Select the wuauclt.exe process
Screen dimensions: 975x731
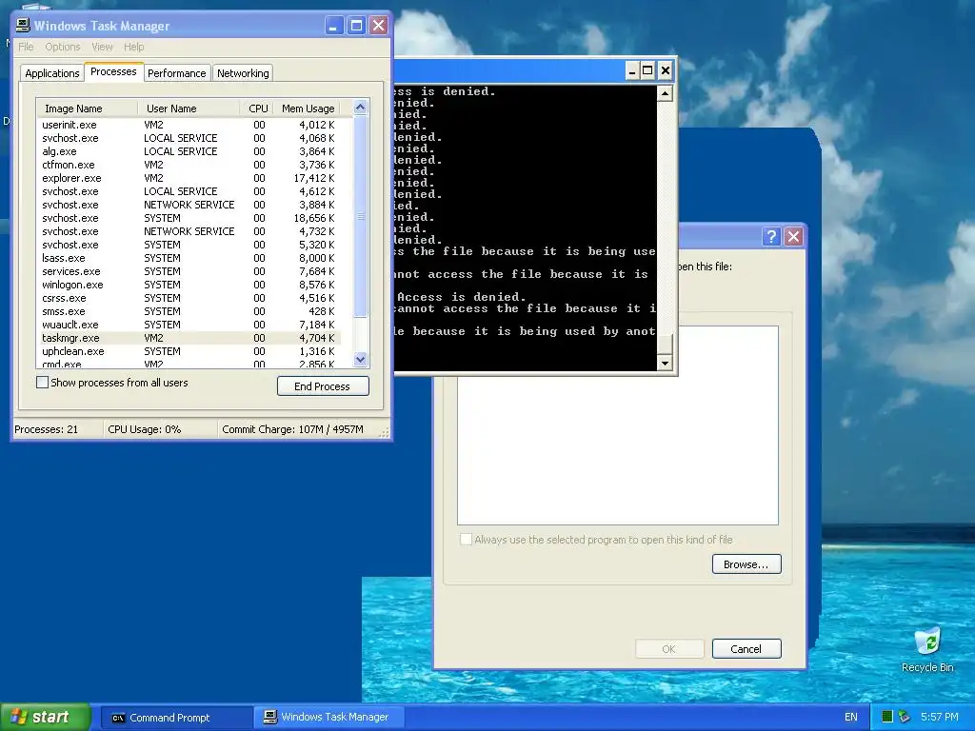(189, 326)
